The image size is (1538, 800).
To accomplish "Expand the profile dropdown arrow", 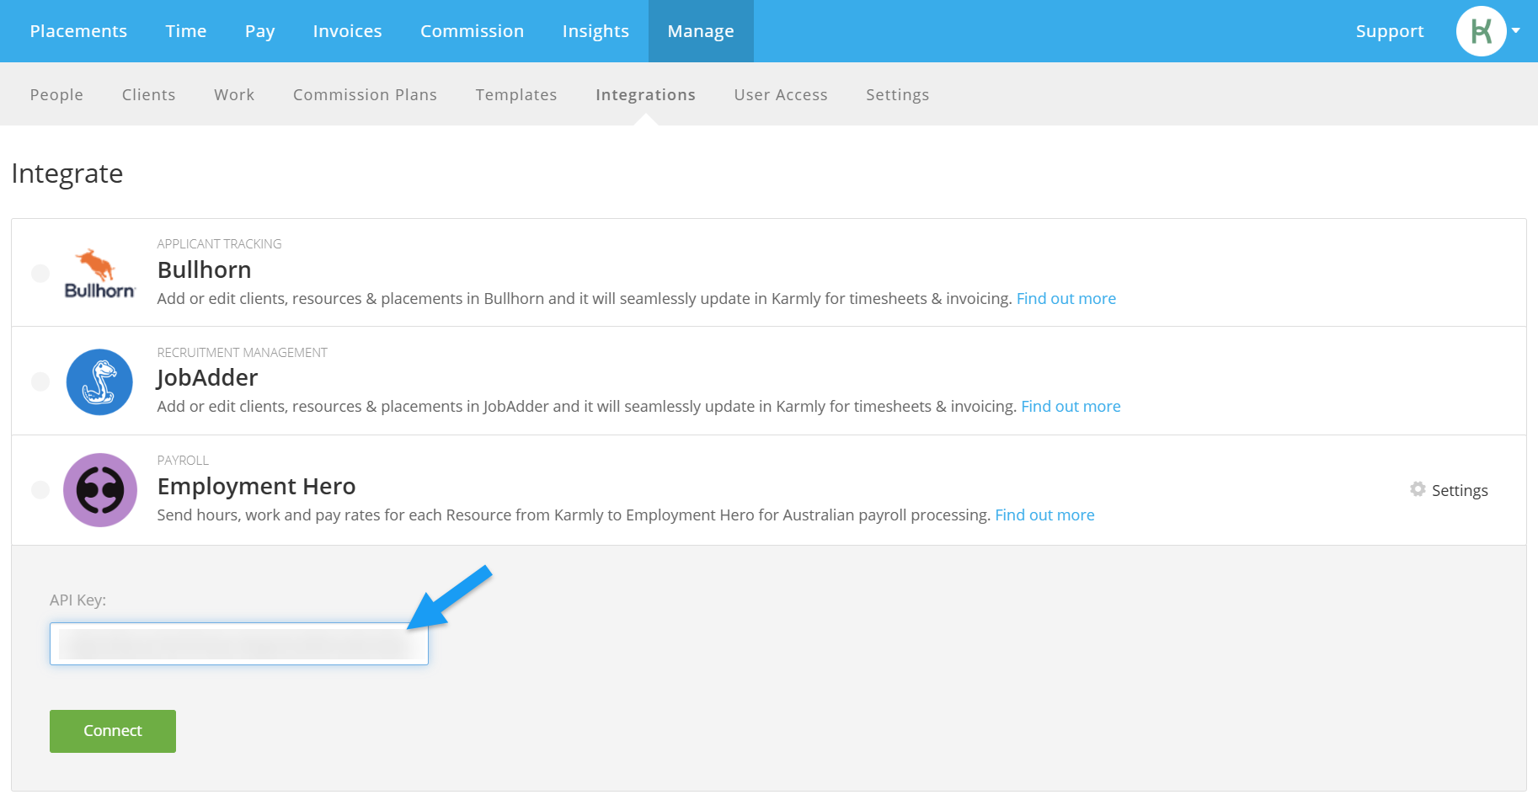I will coord(1516,30).
